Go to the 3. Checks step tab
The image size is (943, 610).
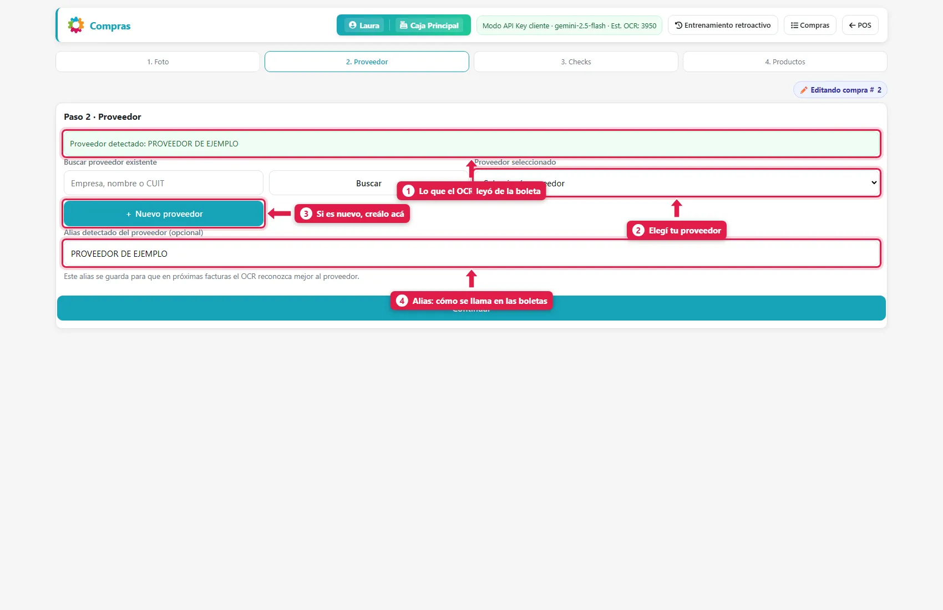point(576,62)
